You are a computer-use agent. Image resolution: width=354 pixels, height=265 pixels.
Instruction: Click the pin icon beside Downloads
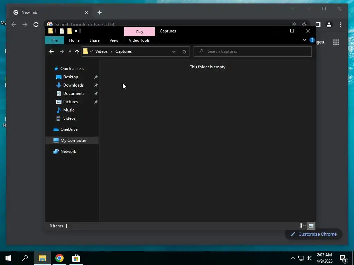point(96,85)
